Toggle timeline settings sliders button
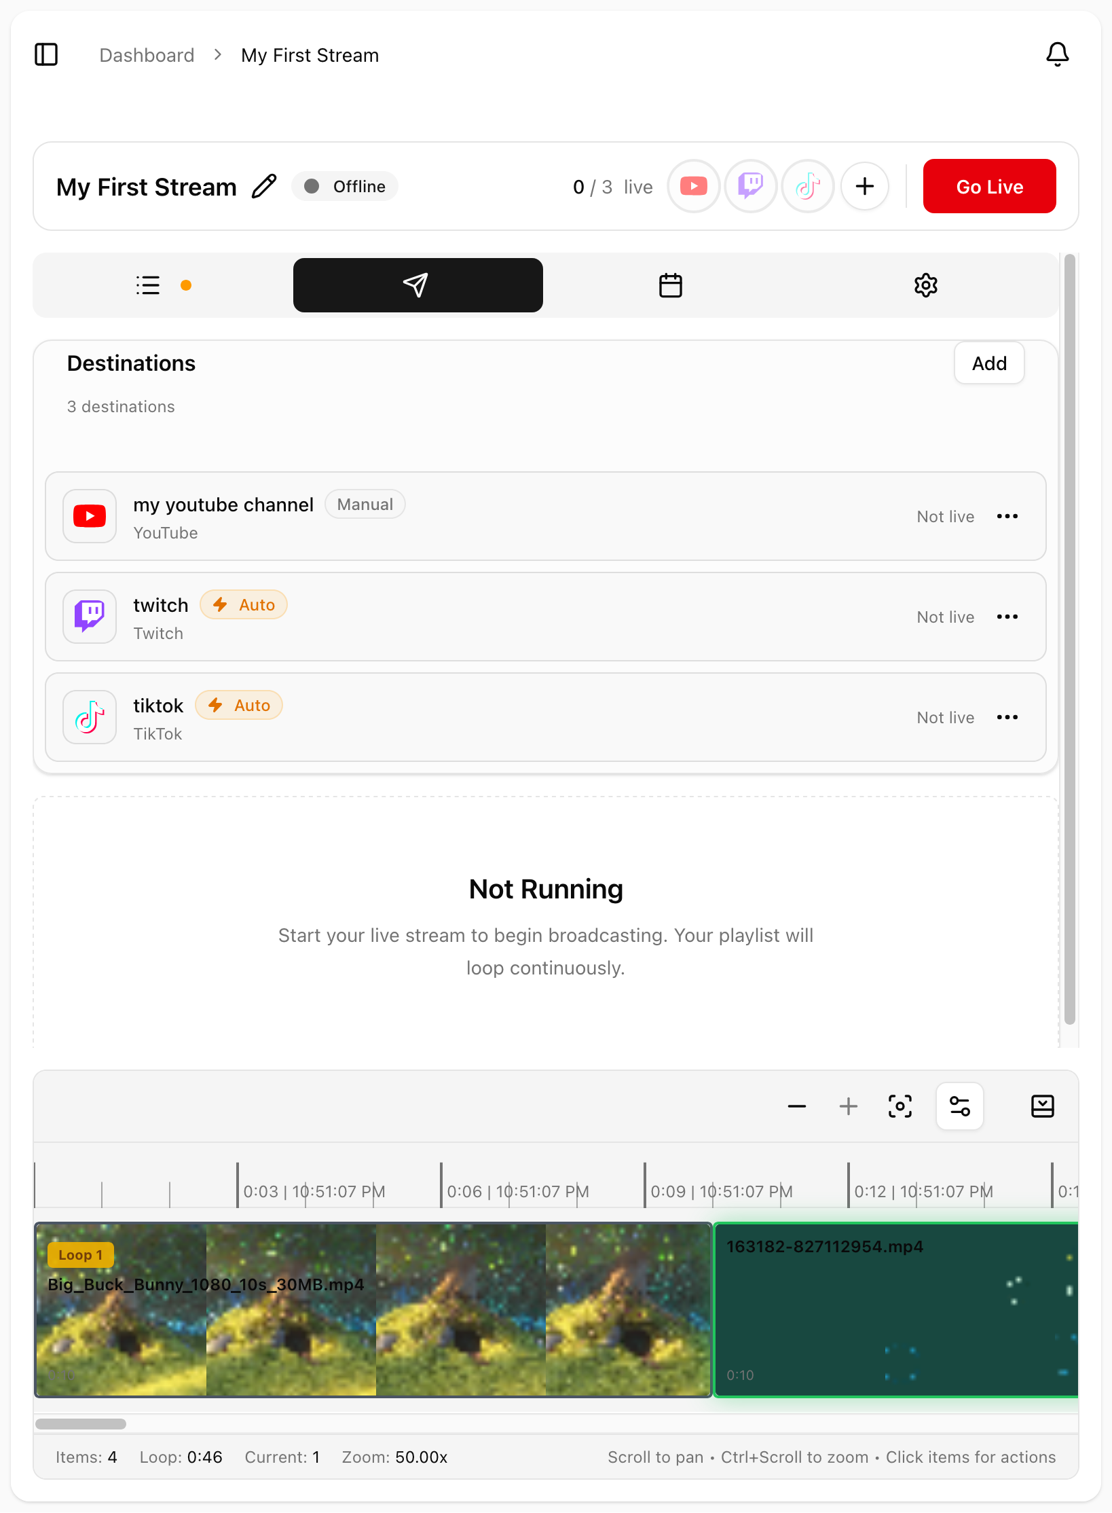 959,1106
